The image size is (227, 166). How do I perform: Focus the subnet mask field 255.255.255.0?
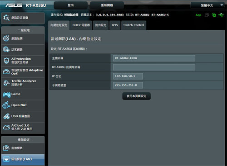tap(128, 85)
